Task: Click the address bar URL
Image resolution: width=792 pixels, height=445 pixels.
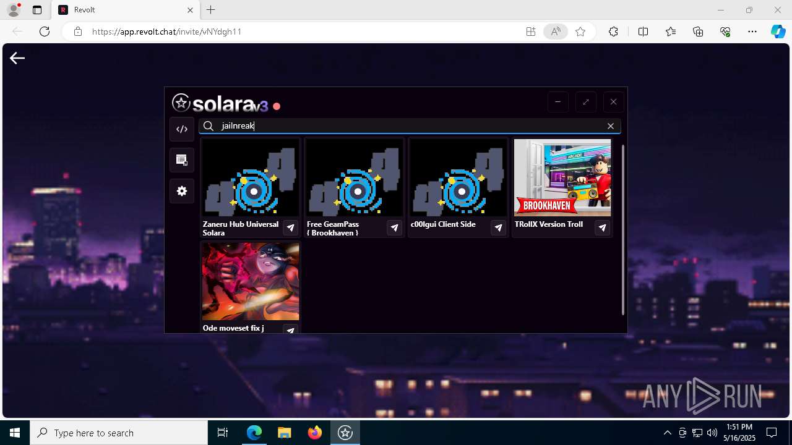Action: [x=166, y=32]
